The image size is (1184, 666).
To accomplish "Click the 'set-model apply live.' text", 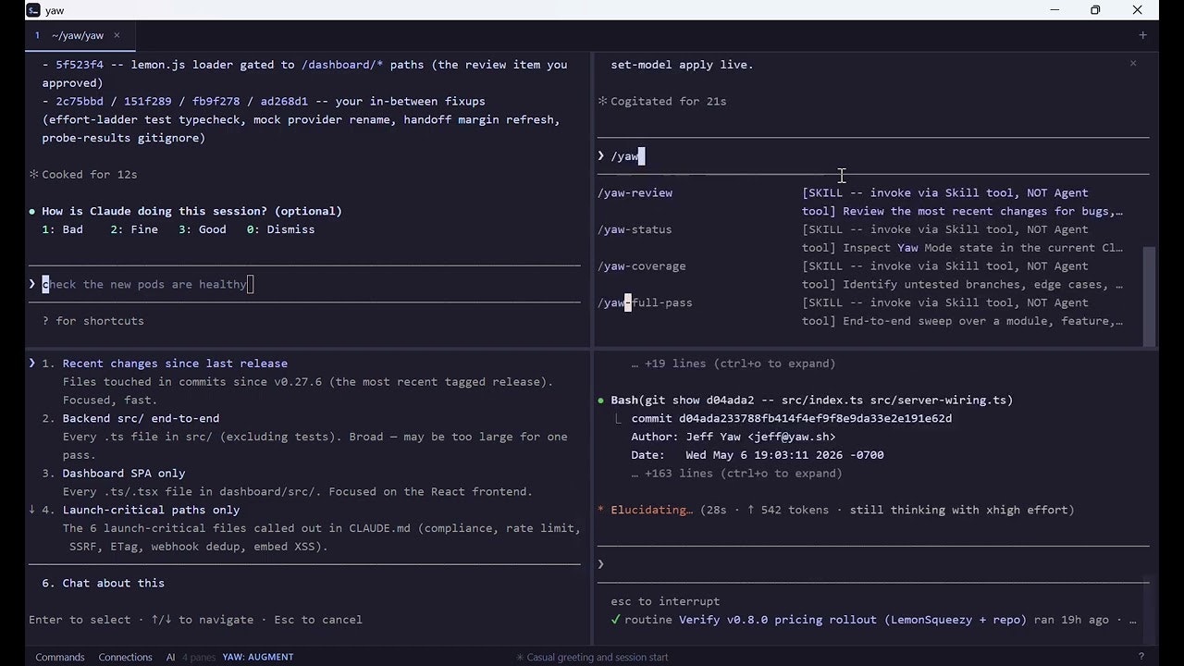I will [682, 65].
